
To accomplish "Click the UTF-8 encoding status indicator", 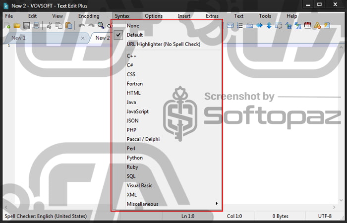I will pos(325,216).
